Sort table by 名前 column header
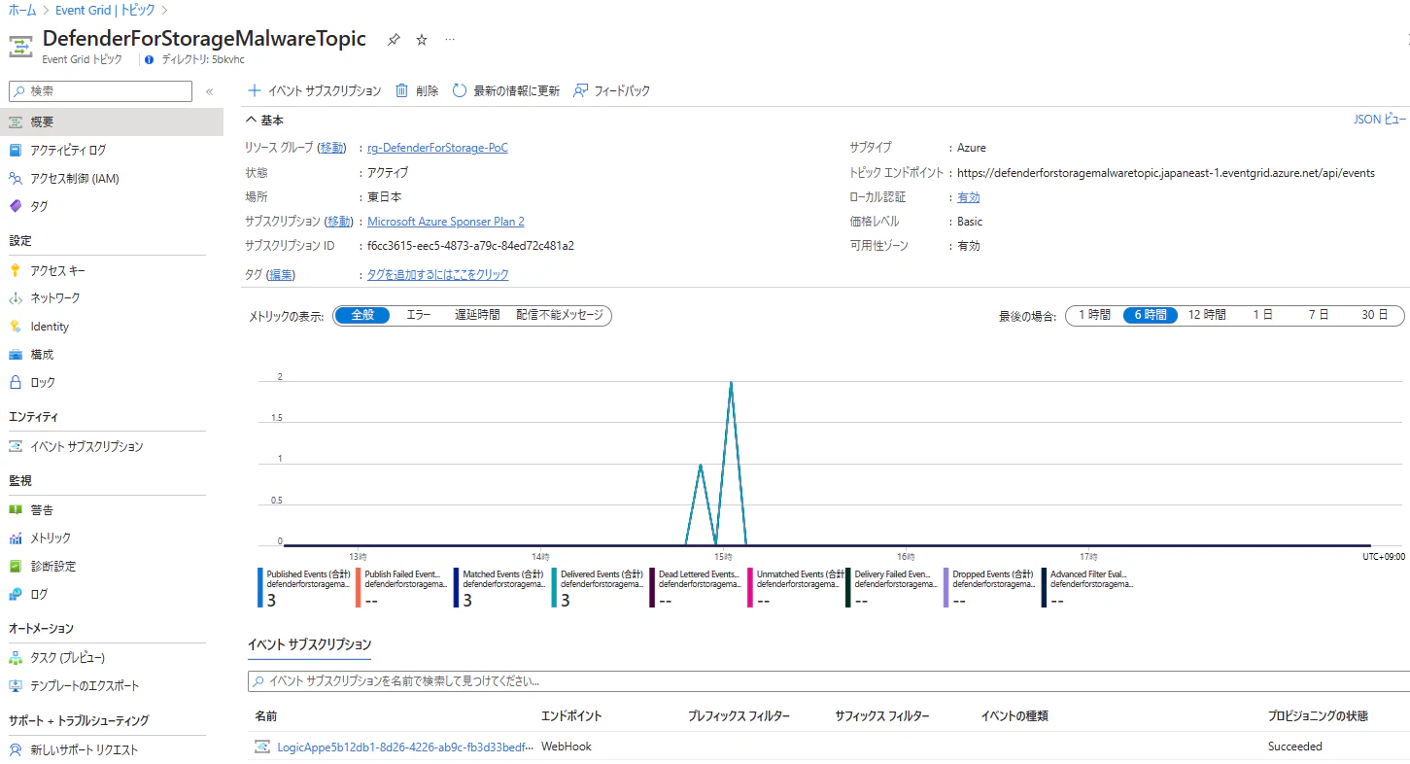 [266, 716]
